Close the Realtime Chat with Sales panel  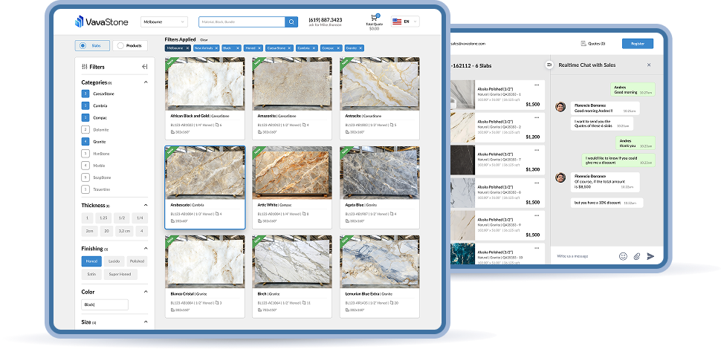(x=648, y=65)
